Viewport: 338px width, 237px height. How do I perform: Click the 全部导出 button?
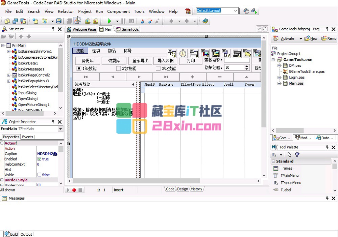pos(140,61)
